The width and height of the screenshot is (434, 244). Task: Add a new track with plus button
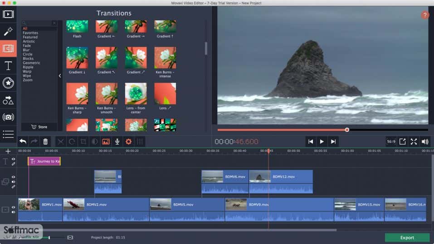[x=8, y=151]
